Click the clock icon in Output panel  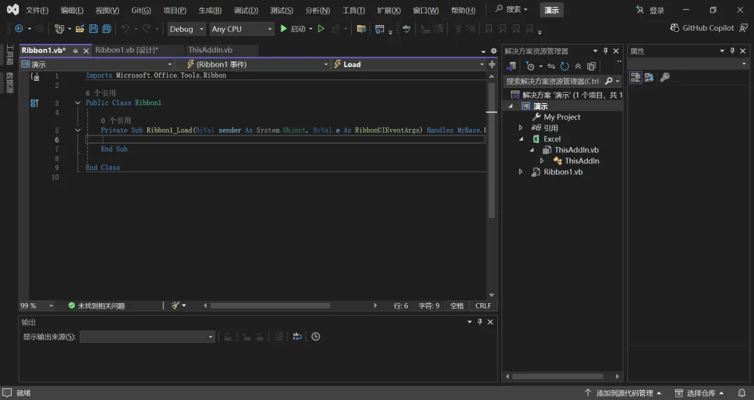(316, 337)
